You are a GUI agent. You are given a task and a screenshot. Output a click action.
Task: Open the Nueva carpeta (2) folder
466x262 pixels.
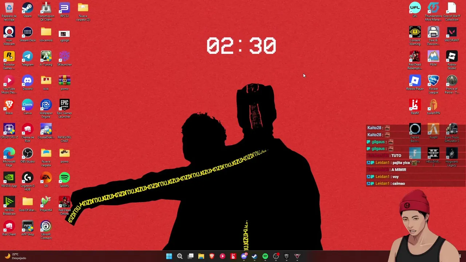pos(83,12)
